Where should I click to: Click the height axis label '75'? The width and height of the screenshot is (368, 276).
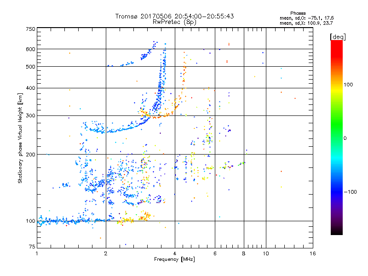click(x=32, y=247)
